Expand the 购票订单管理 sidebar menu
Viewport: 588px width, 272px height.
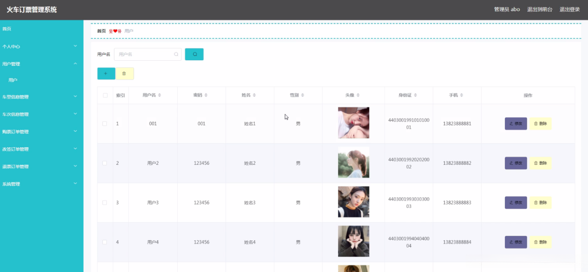point(42,132)
